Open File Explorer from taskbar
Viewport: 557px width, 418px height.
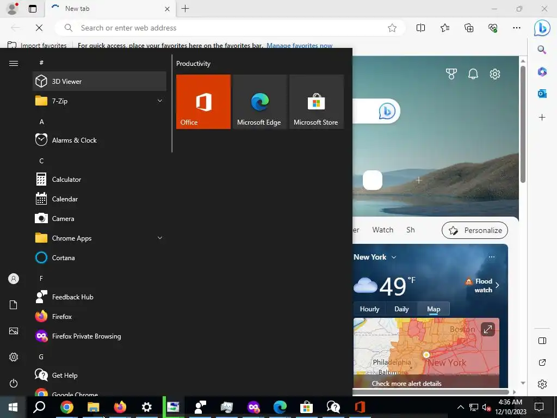[x=93, y=407]
